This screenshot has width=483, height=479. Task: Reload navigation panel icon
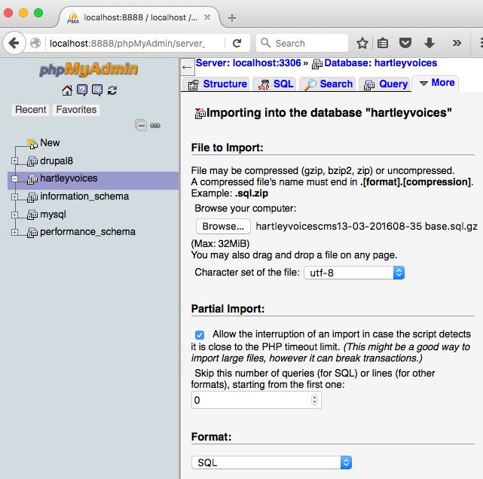click(112, 90)
